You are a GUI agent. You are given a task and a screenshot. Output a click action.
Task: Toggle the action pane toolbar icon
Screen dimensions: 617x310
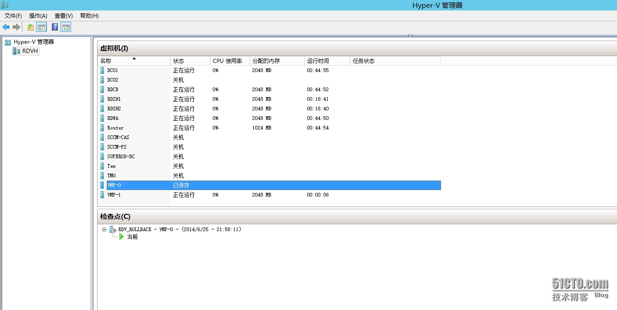[66, 27]
